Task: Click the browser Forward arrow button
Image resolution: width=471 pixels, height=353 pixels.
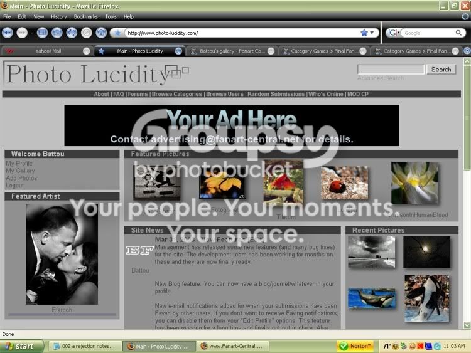Action: 22,33
